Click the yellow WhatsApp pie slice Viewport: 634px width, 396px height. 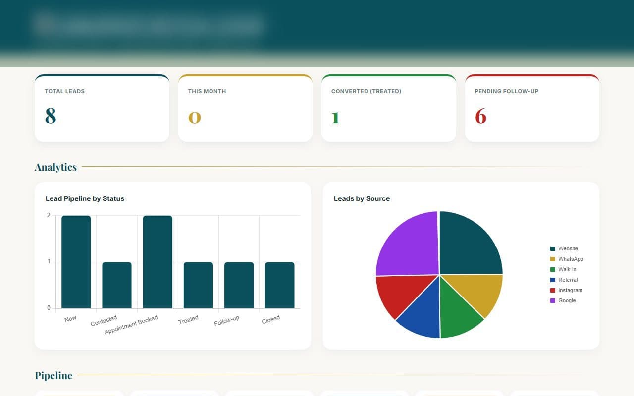pyautogui.click(x=478, y=292)
